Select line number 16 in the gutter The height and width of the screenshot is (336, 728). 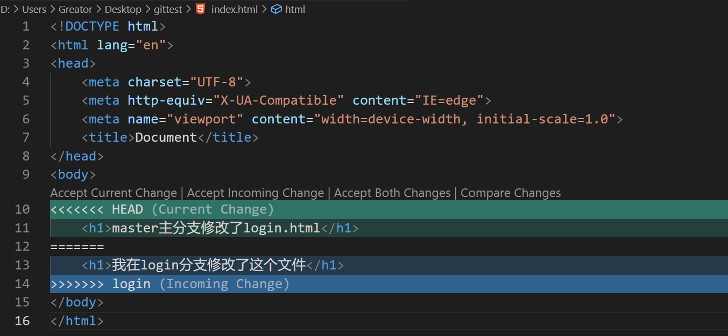tap(22, 321)
